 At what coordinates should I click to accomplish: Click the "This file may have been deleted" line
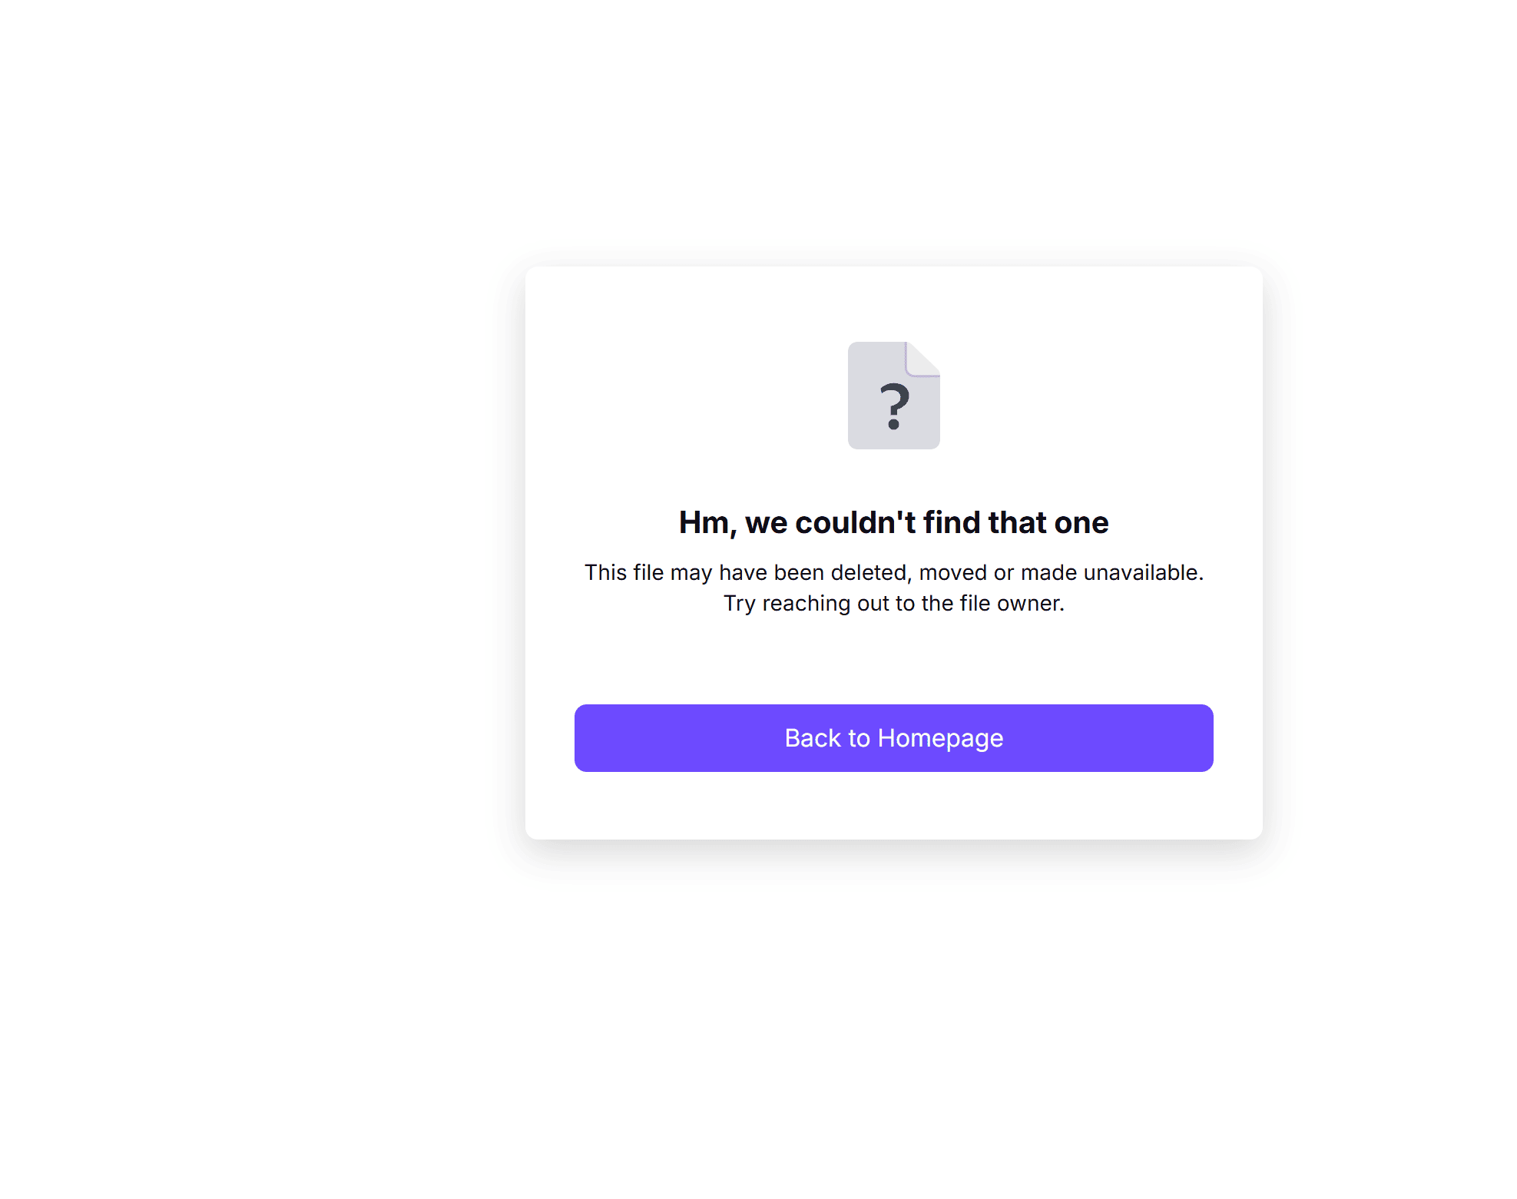tap(893, 572)
